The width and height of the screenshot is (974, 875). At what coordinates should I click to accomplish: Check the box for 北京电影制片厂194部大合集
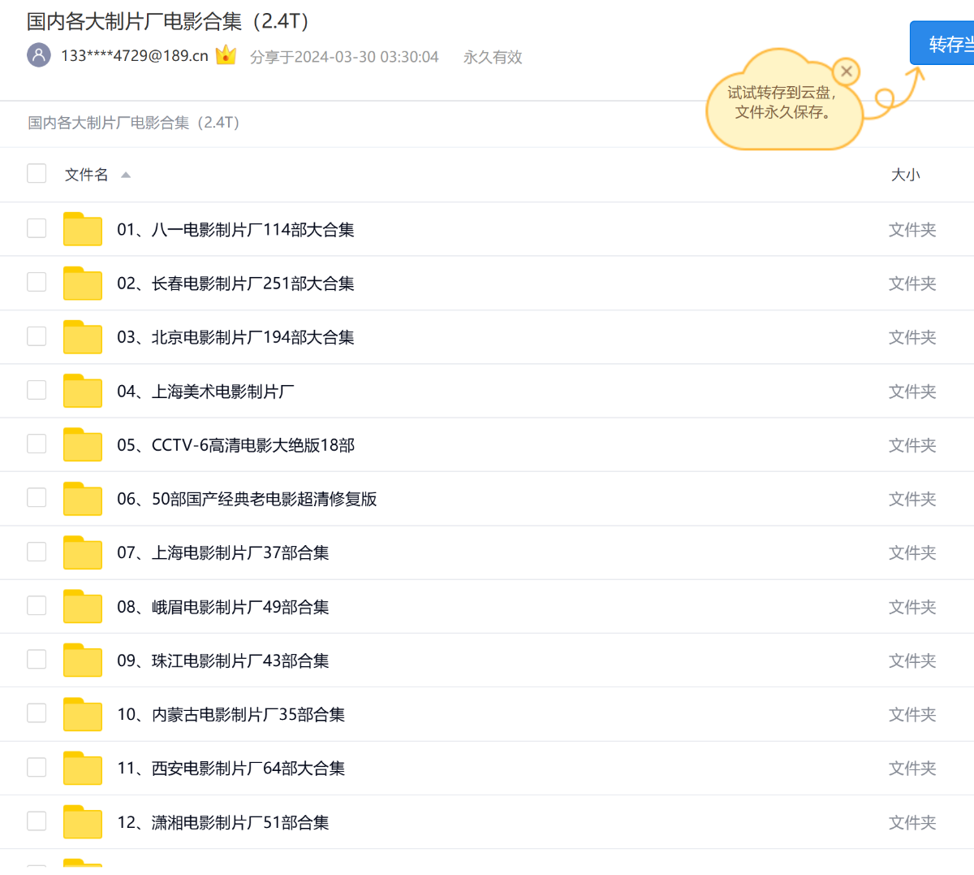coord(37,336)
